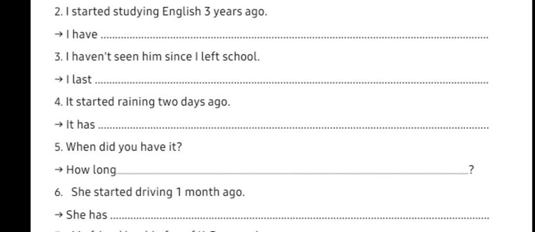Viewport: 535px width, 232px height.
Task: Click the dotted blank after "I last"
Action: point(292,83)
